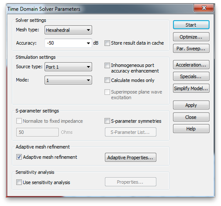
Task: Open the Mode dropdown
Action: pyautogui.click(x=68, y=80)
